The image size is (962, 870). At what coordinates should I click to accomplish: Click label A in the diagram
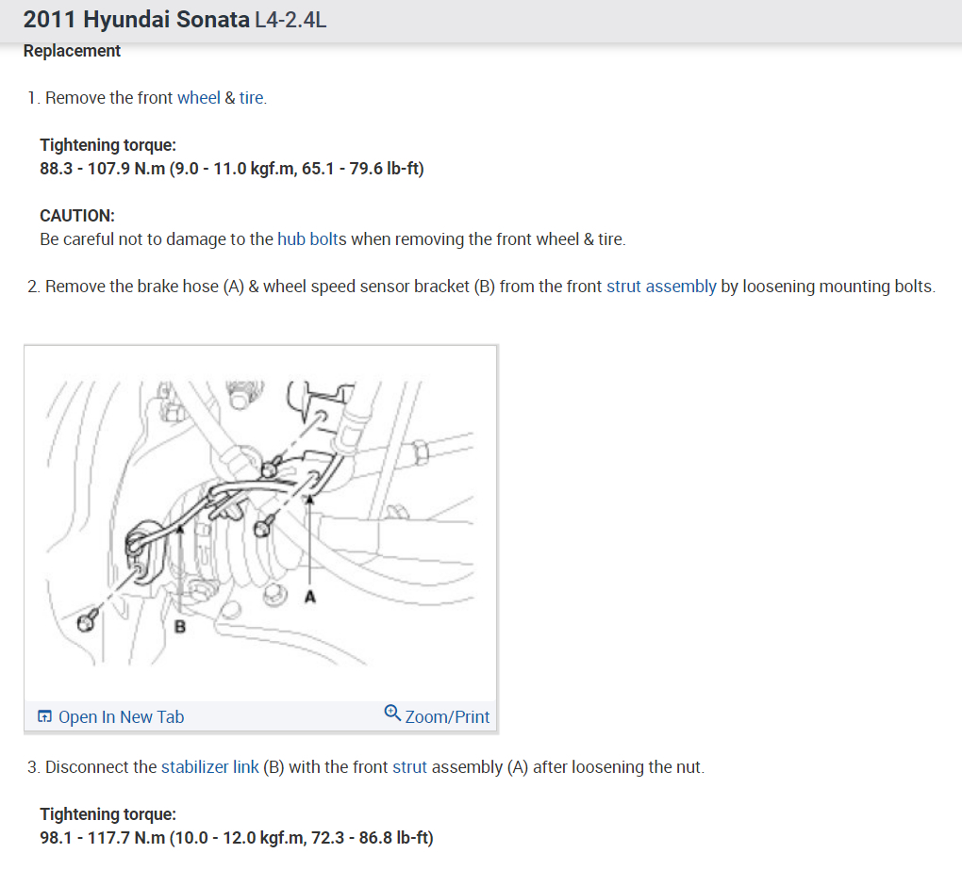(x=310, y=596)
